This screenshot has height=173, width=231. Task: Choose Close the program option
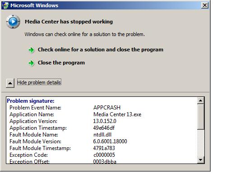tap(61, 63)
